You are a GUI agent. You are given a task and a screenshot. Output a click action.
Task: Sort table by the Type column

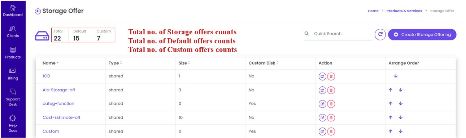[115, 63]
